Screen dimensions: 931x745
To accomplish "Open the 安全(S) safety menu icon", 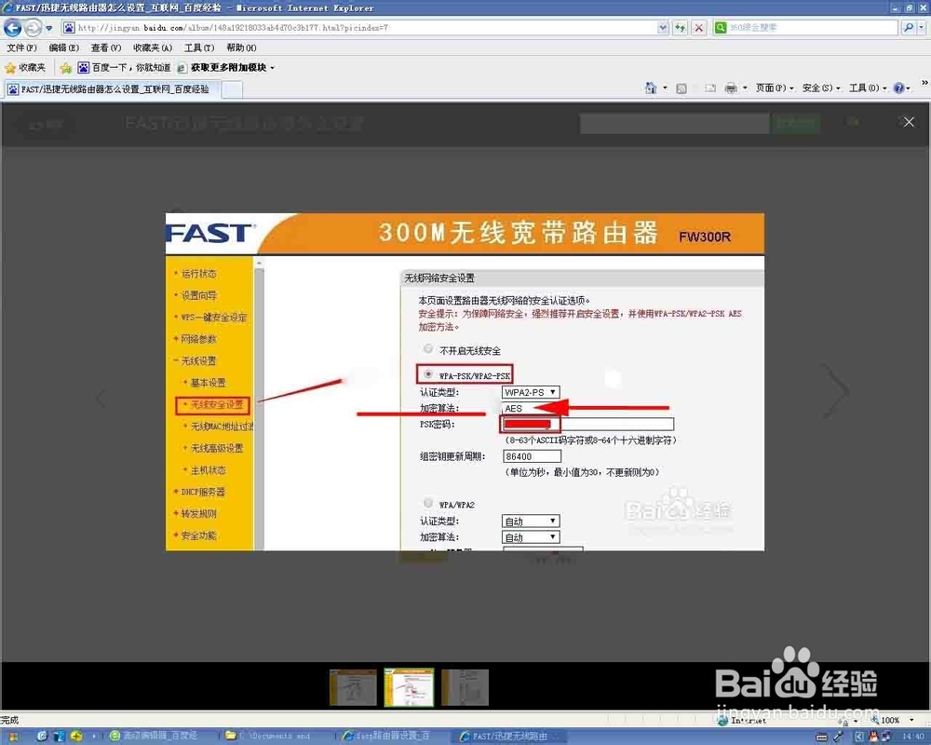I will pos(816,87).
